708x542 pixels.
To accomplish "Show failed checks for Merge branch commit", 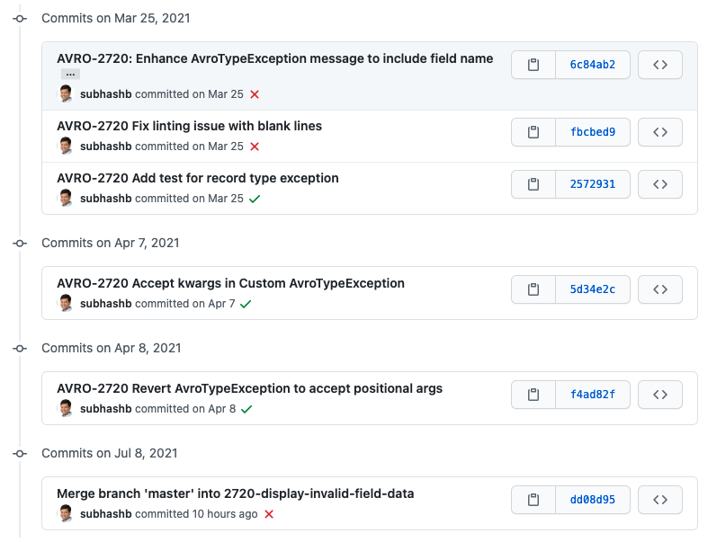I will (x=269, y=514).
